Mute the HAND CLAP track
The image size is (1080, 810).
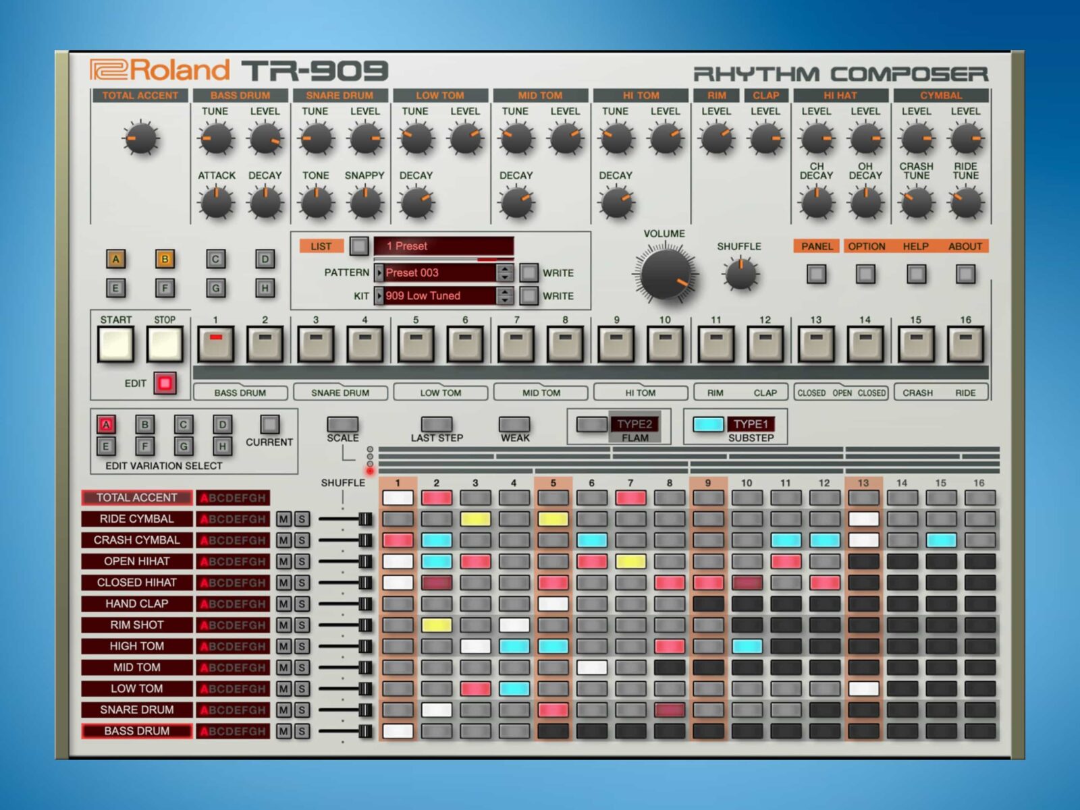pyautogui.click(x=284, y=603)
